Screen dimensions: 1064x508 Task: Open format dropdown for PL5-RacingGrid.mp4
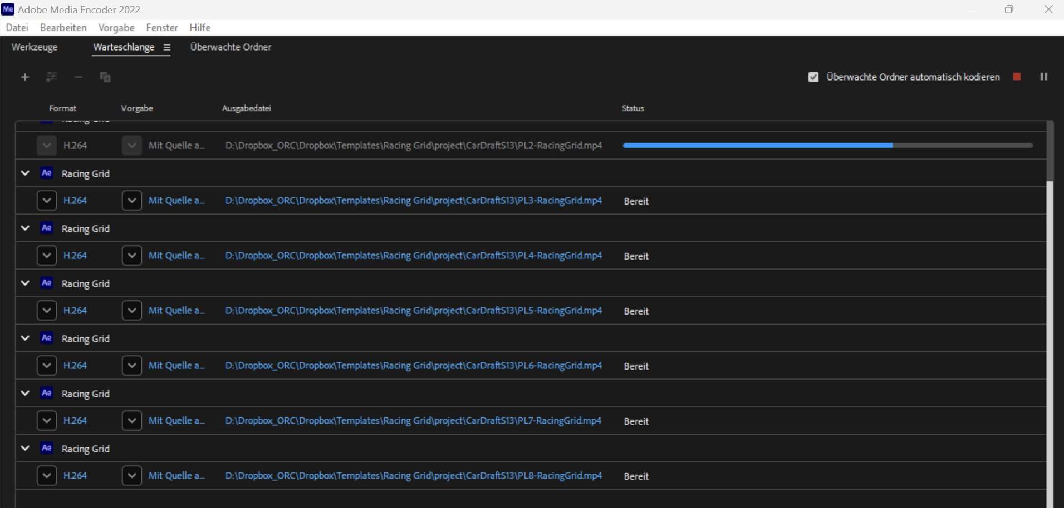[x=47, y=311]
